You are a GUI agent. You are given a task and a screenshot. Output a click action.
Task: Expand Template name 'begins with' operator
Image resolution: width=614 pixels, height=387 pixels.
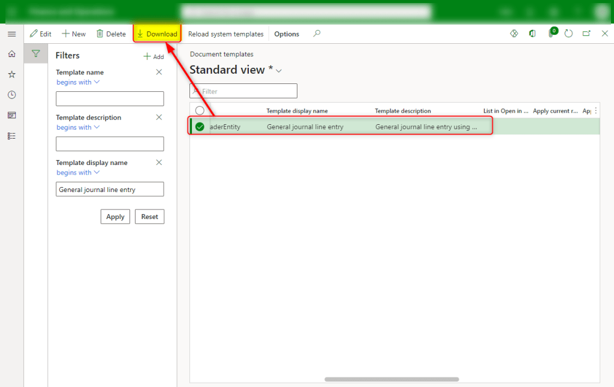pos(78,82)
